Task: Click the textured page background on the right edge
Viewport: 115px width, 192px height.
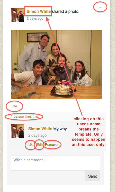Action: (x=113, y=96)
